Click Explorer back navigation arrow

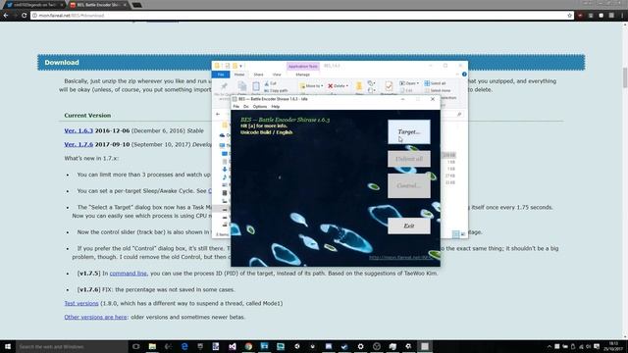[218, 114]
